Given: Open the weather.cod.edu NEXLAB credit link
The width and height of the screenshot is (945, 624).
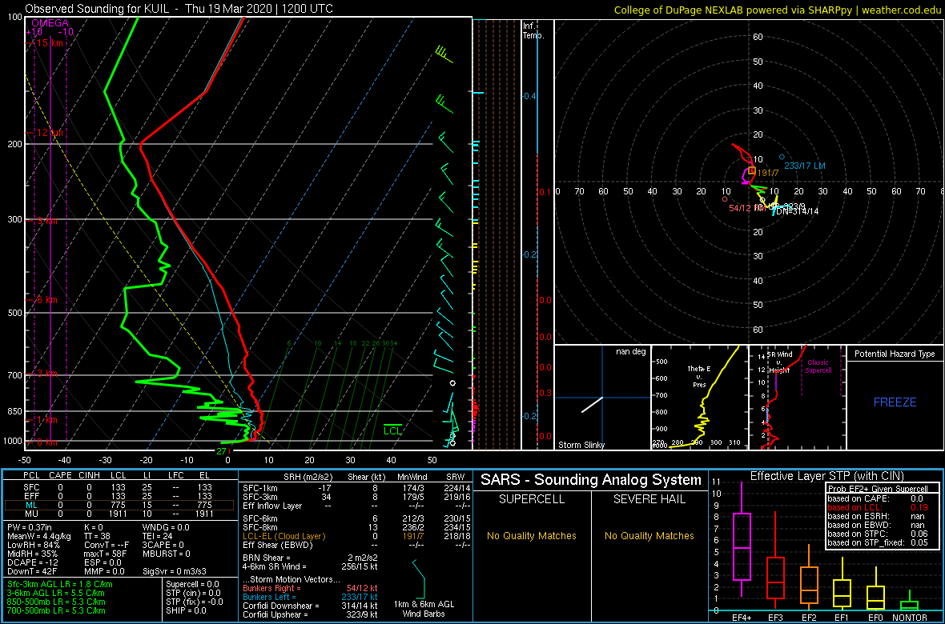Looking at the screenshot, I should pos(777,10).
